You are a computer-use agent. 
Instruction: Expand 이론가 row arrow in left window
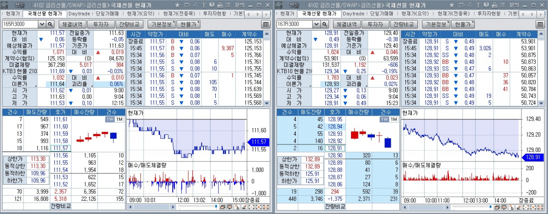pyautogui.click(x=36, y=86)
